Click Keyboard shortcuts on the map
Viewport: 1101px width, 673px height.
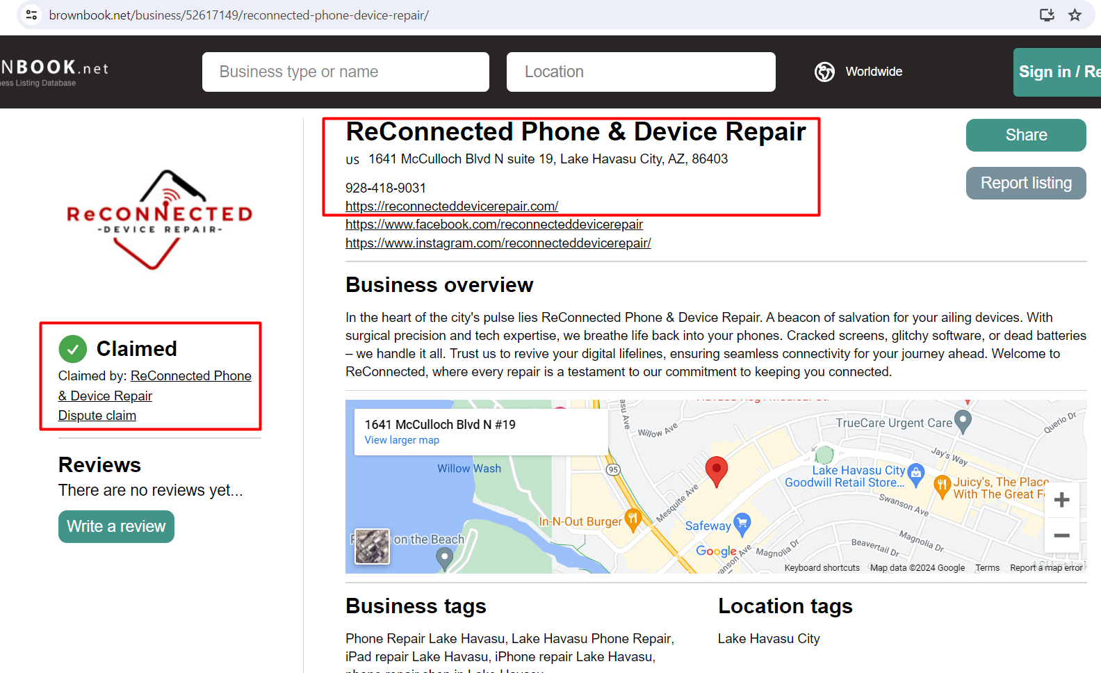click(822, 568)
